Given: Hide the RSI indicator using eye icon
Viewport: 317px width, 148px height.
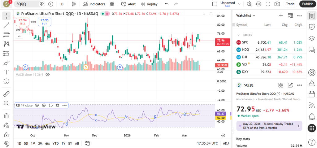Looking at the screenshot, I should [37, 105].
